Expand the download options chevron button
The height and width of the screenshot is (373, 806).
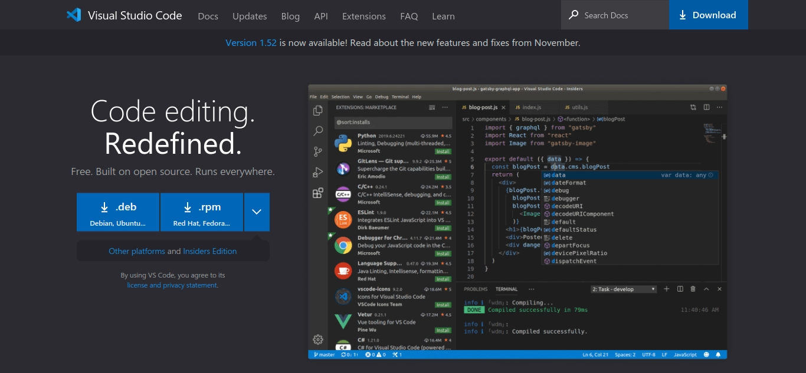257,212
